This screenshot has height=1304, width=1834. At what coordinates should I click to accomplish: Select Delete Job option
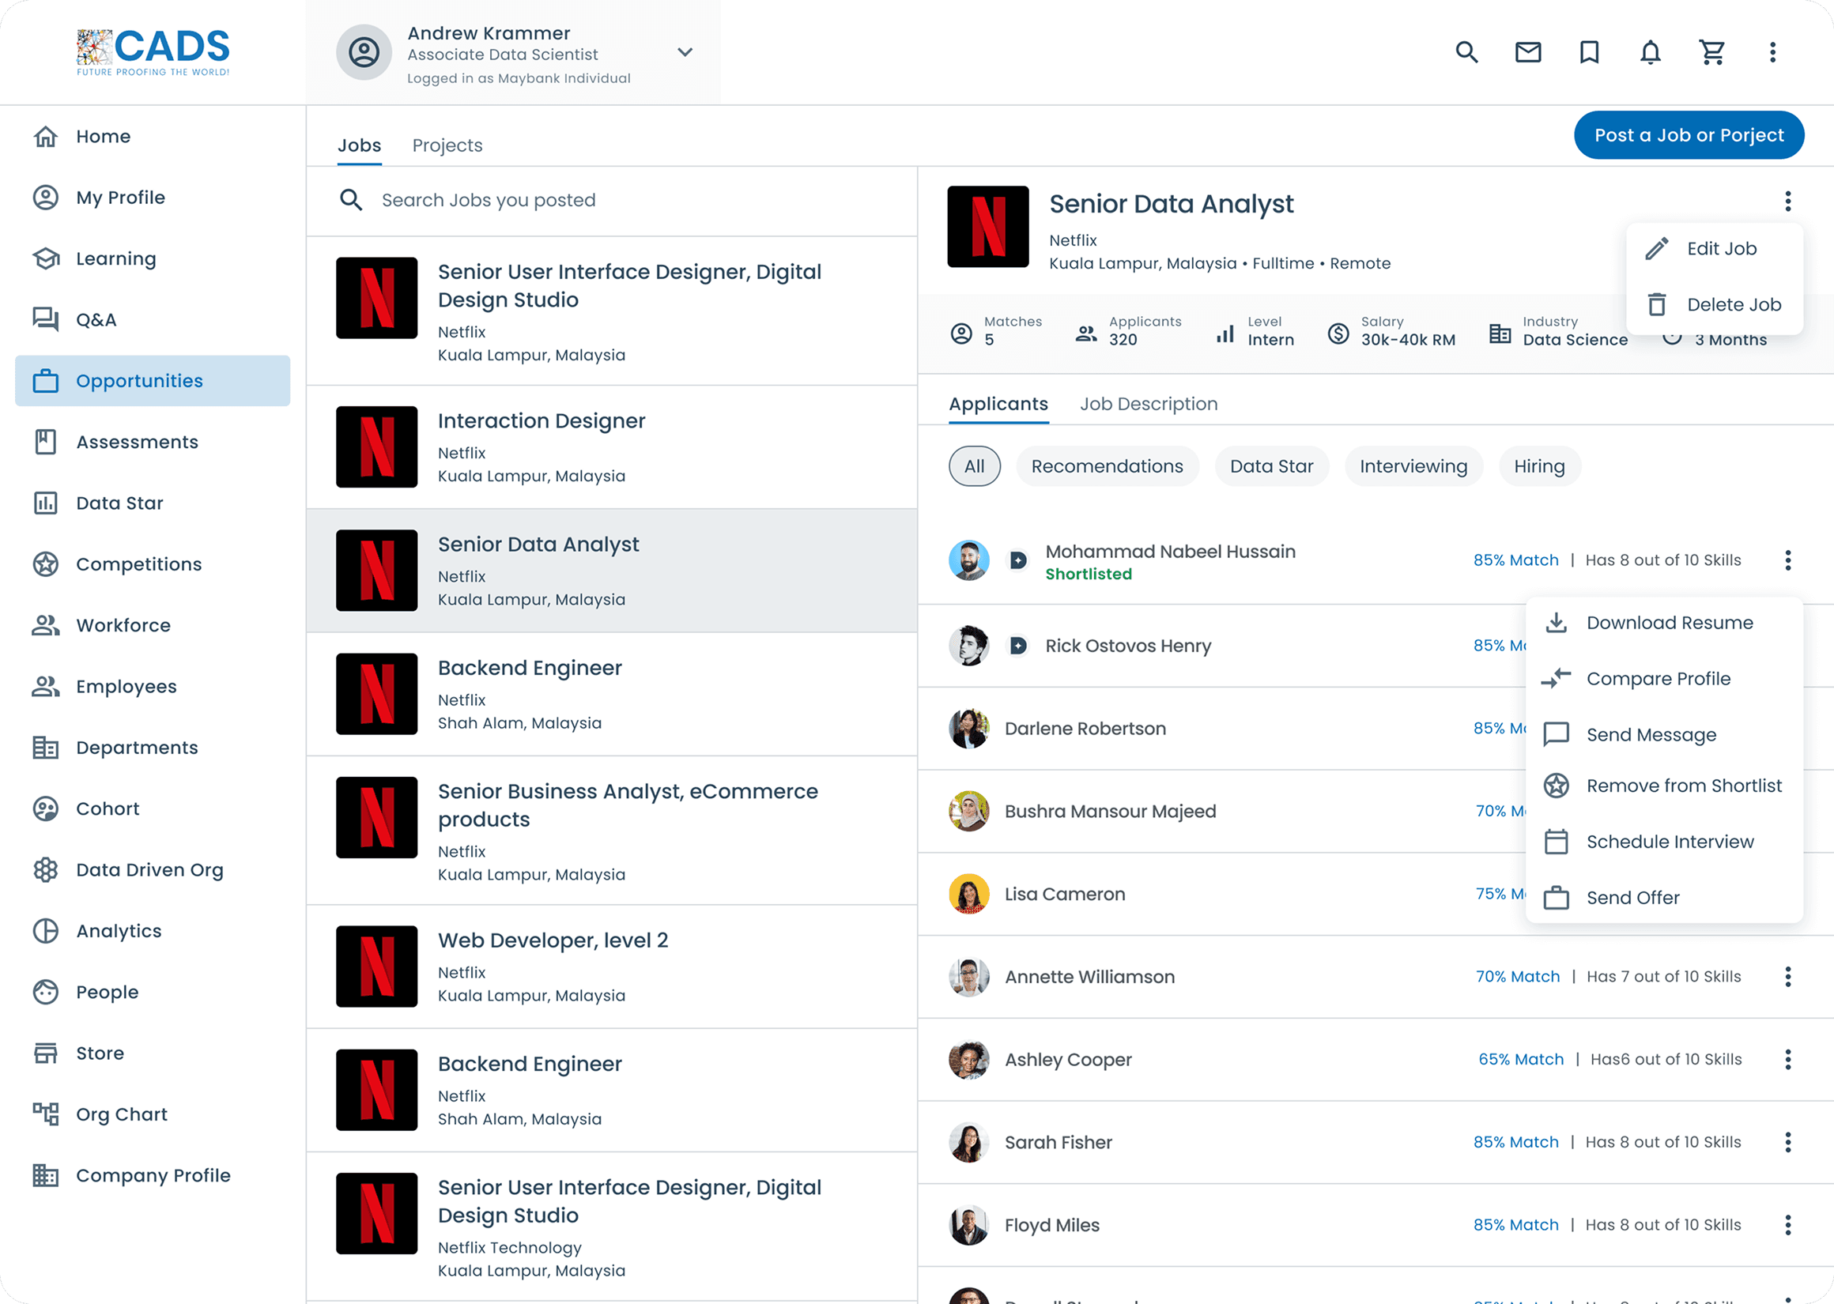[x=1733, y=305]
